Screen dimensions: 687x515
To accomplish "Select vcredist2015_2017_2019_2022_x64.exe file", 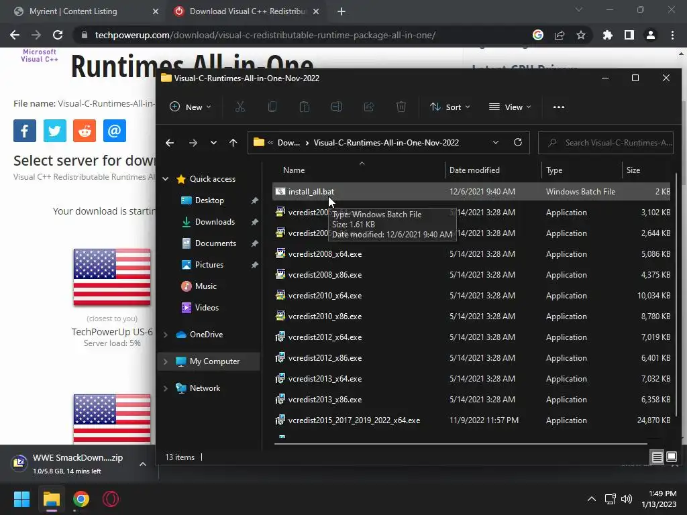I will click(x=471, y=420).
